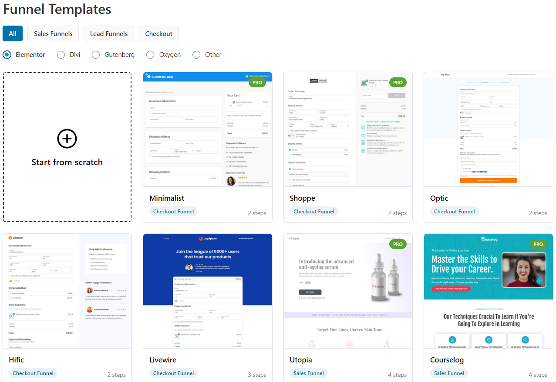Screen dimensions: 556x382
Task: Click the 'Optic' template title
Action: [x=439, y=198]
